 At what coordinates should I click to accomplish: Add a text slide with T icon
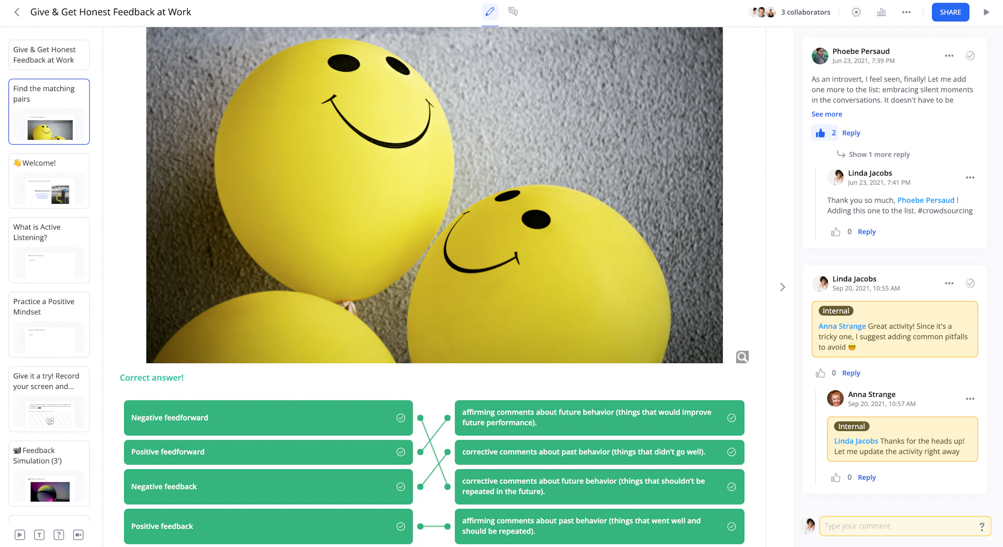39,535
